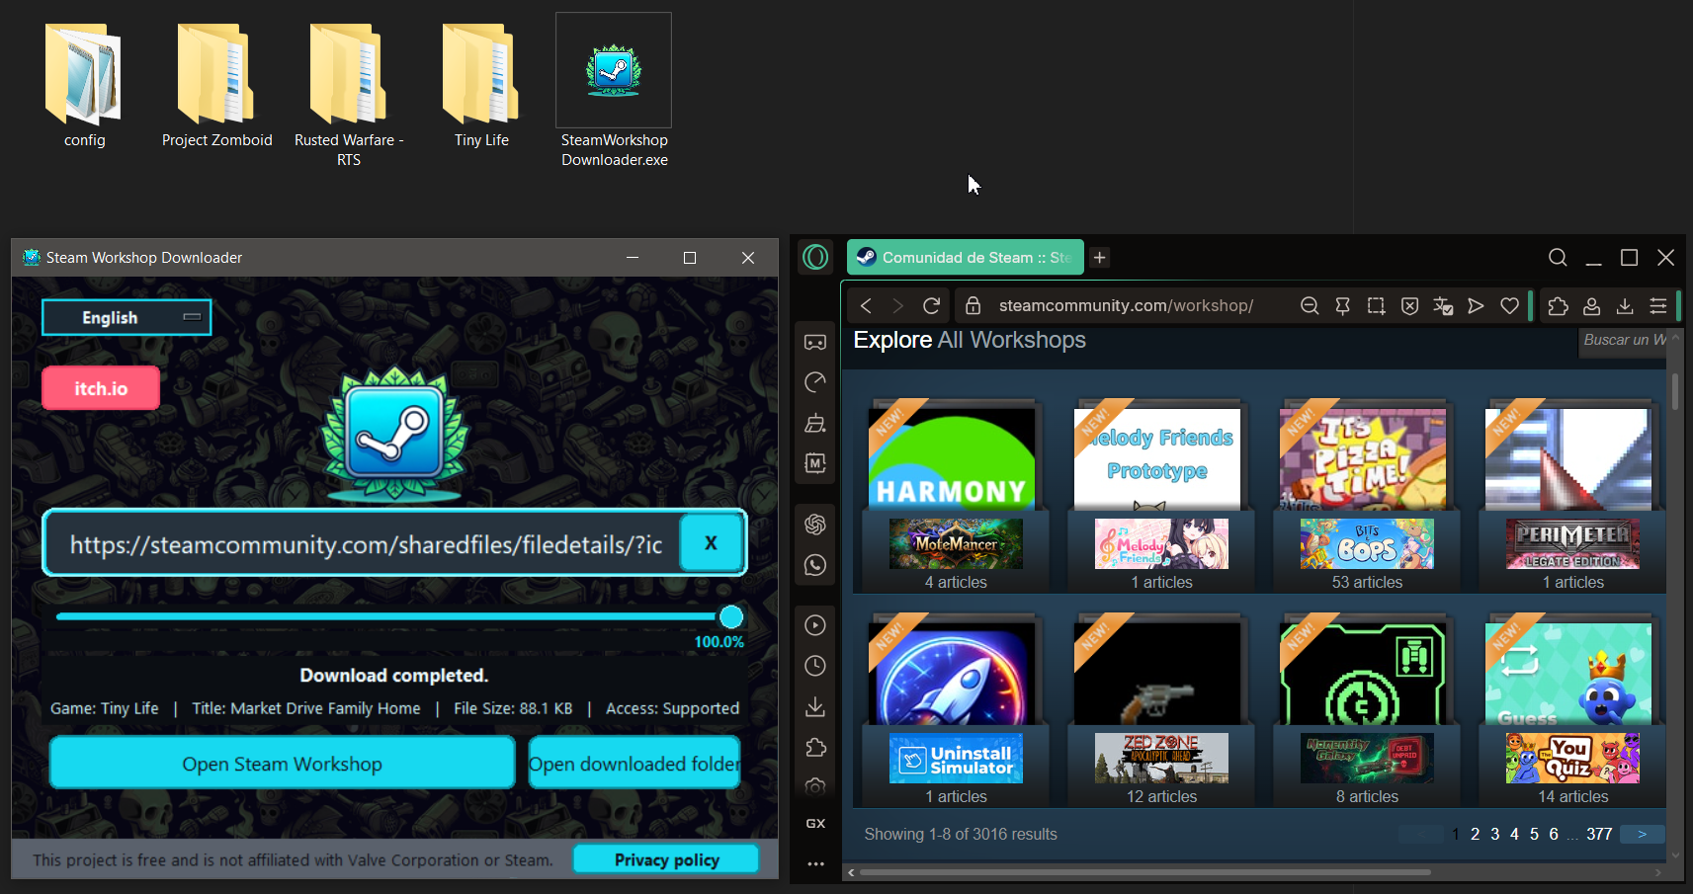Open the Zed Zone workshop card
Viewport: 1693px width, 894px height.
pyautogui.click(x=1161, y=711)
